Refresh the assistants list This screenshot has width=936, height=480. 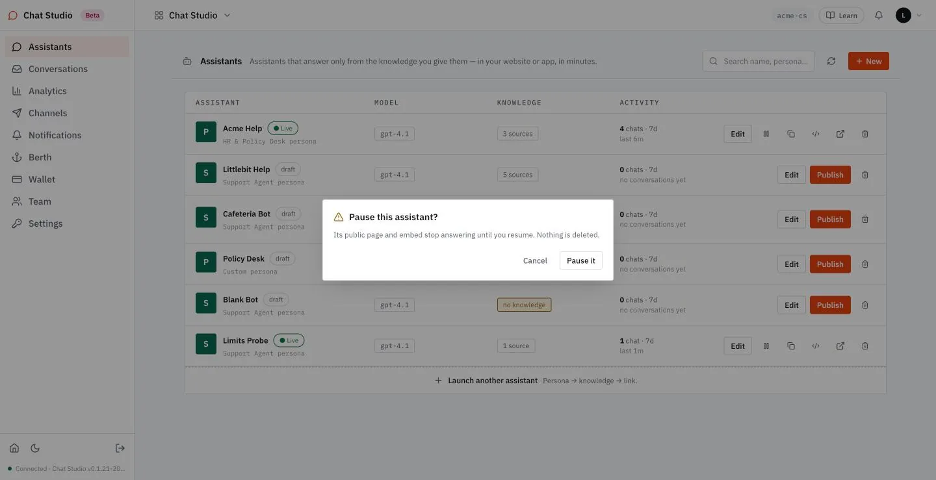(831, 61)
